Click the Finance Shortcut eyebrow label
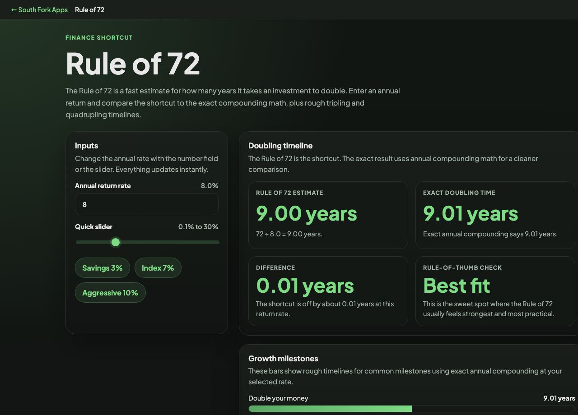This screenshot has height=415, width=578. point(99,37)
